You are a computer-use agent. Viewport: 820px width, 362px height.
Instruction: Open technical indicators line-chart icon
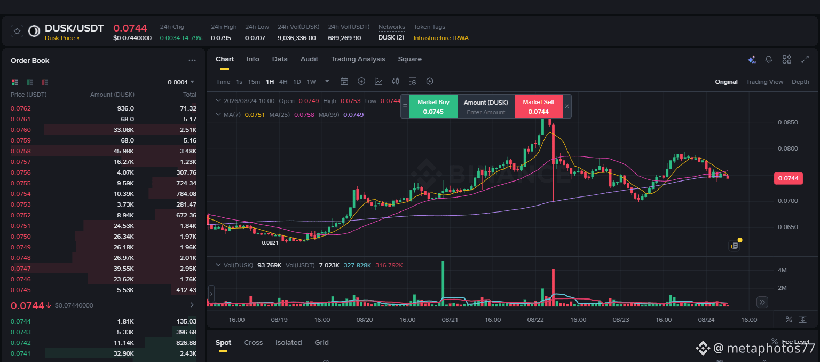click(379, 82)
